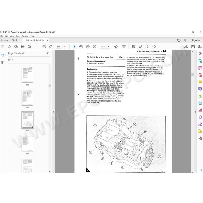The image size is (203, 203).
Task: Send the file by email envelope icon
Action: (193, 47)
